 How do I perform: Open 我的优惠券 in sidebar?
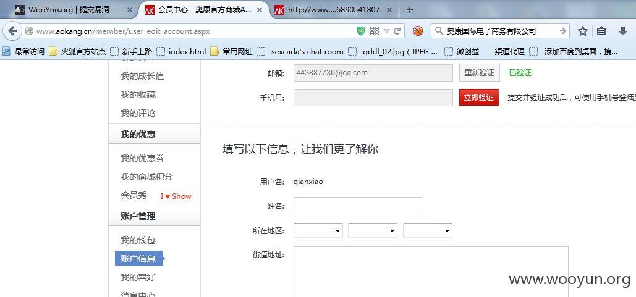click(x=142, y=159)
